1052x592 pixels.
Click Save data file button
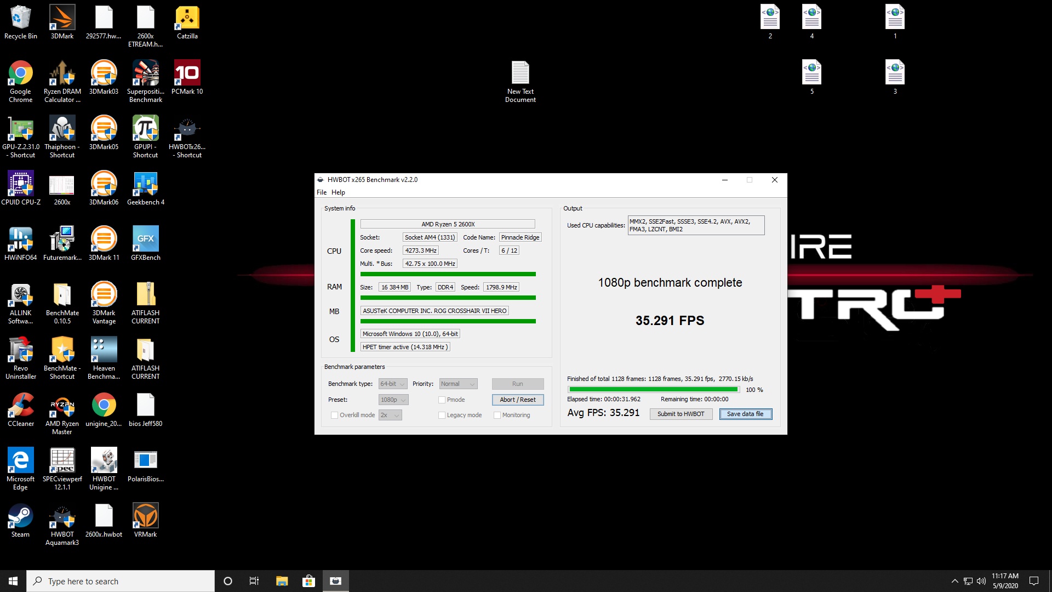click(745, 414)
